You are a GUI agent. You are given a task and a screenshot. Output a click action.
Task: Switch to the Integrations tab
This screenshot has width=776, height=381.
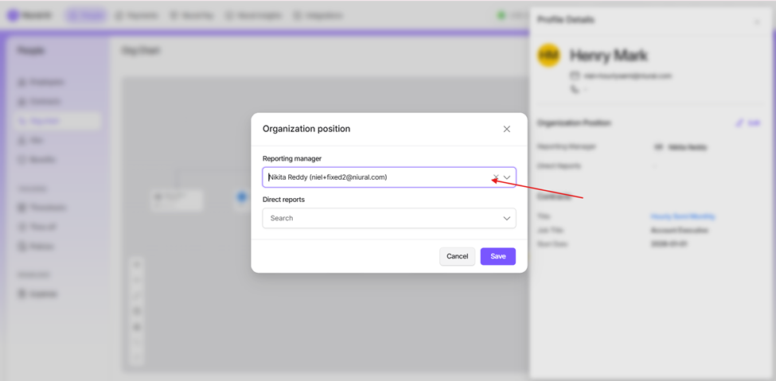(318, 16)
